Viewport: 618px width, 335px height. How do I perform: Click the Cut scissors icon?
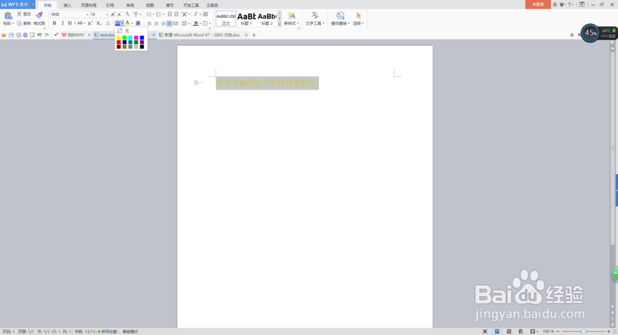coord(19,14)
